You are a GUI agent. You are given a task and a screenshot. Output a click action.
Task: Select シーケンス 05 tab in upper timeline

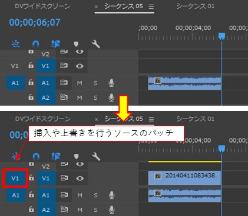tap(124, 6)
